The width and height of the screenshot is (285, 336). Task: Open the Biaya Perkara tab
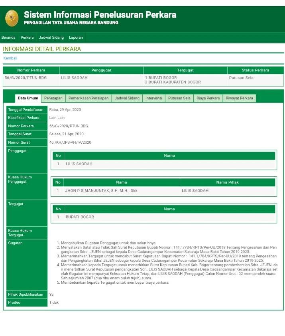(x=208, y=98)
